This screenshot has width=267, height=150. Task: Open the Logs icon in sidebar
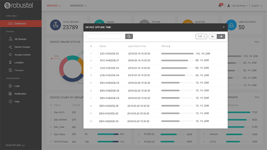pyautogui.click(x=10, y=86)
